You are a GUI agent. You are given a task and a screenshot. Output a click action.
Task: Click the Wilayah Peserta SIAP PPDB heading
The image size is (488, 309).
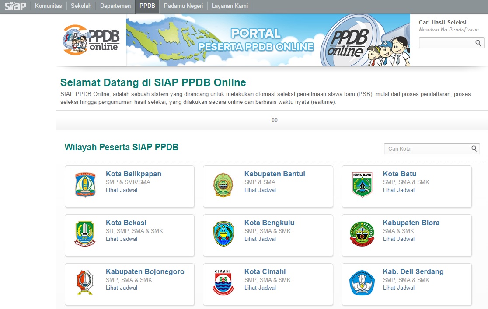coord(122,147)
